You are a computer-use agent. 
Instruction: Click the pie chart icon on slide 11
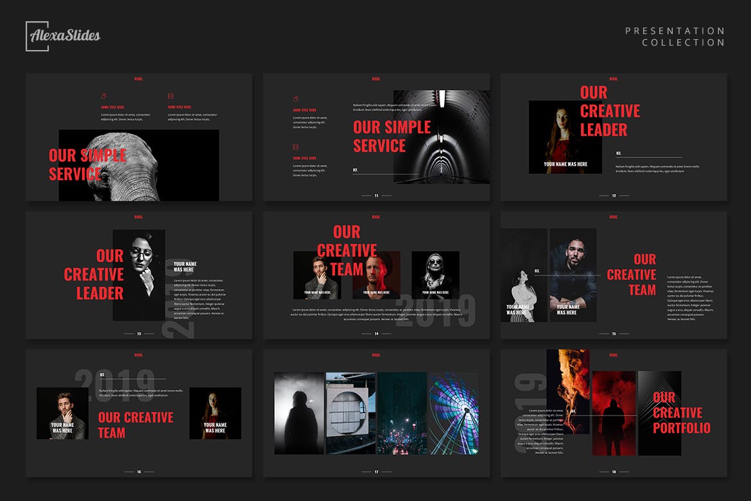click(296, 99)
